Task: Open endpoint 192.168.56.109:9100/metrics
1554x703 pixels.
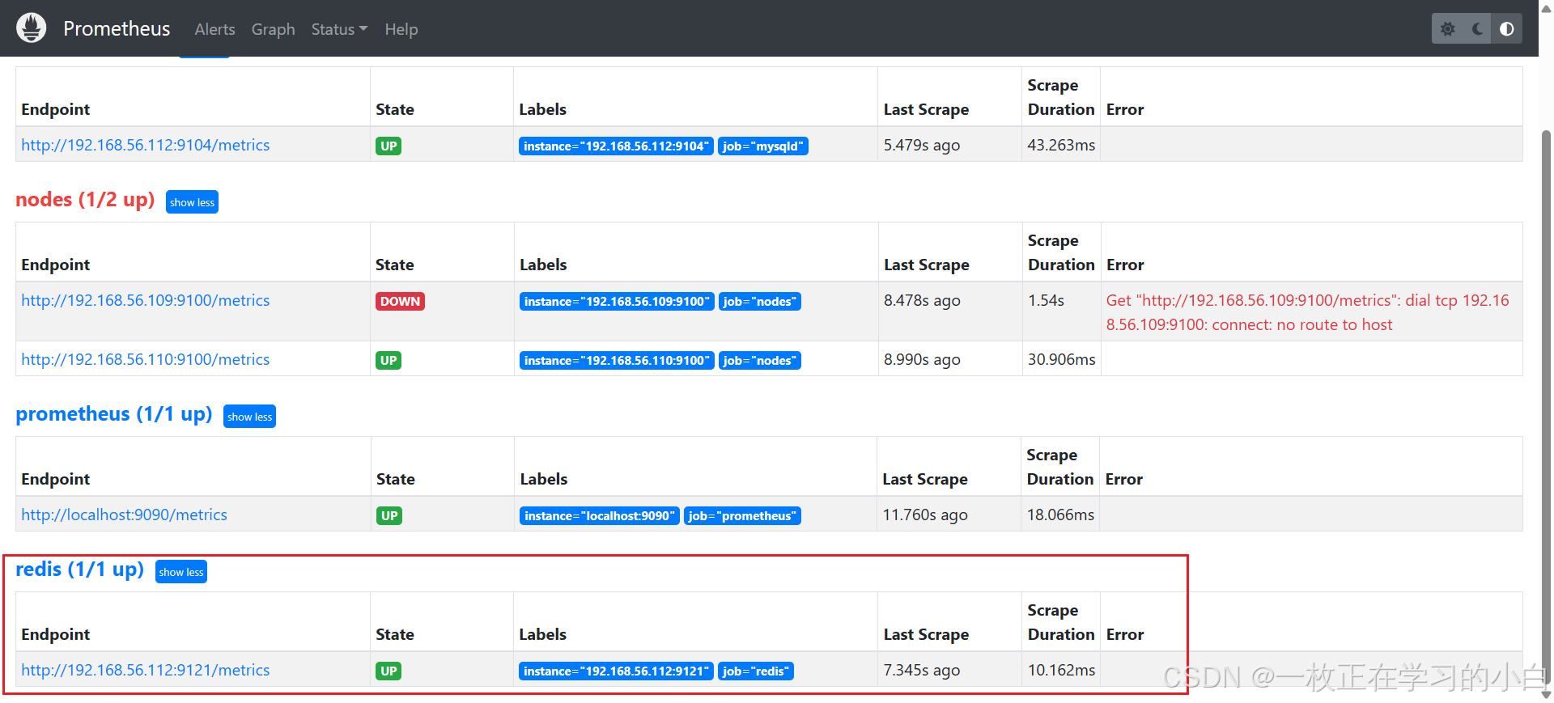Action: [x=146, y=300]
